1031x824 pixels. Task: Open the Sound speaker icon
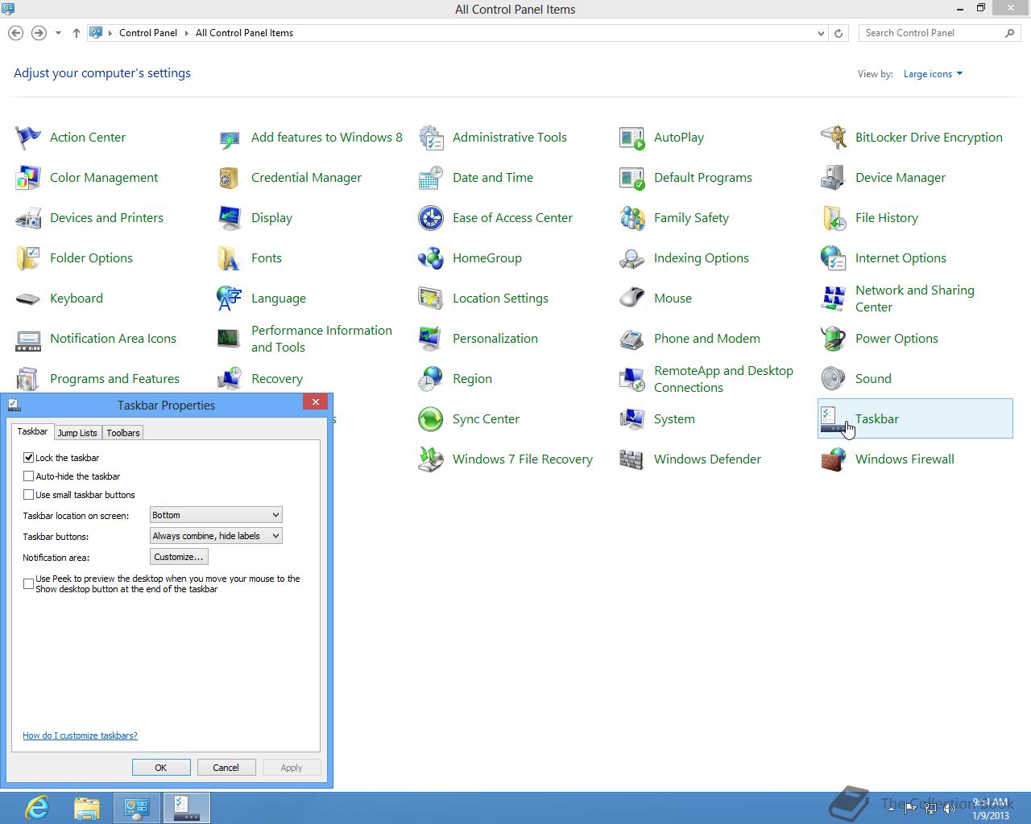click(x=834, y=379)
